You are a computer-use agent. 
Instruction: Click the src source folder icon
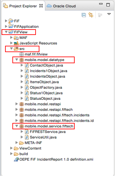pyautogui.click(x=16, y=49)
